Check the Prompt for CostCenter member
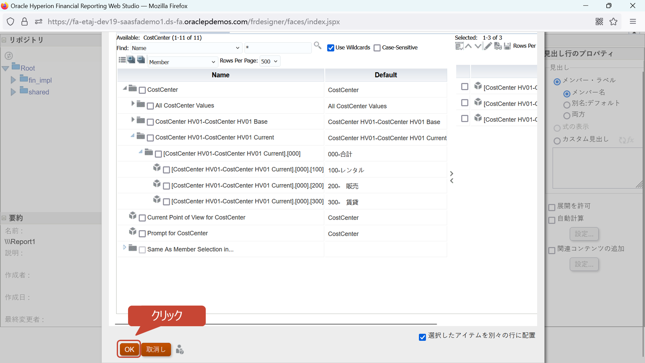 pos(142,234)
